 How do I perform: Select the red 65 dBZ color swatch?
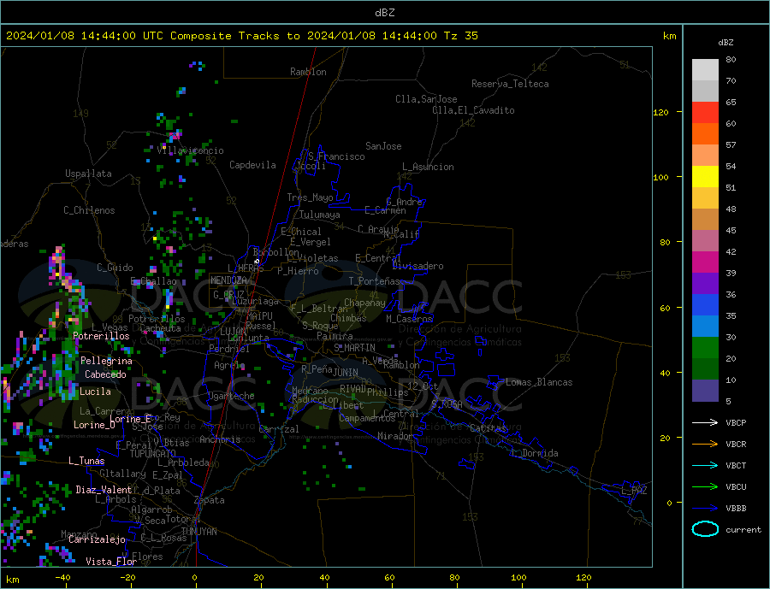click(705, 112)
